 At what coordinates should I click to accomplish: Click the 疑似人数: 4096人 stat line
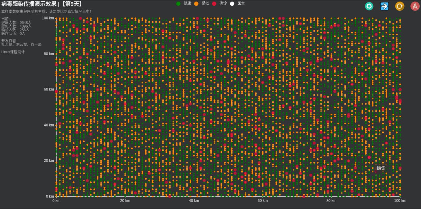tap(16, 26)
